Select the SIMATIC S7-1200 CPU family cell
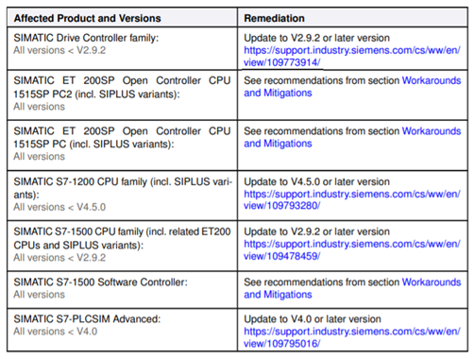 [122, 196]
